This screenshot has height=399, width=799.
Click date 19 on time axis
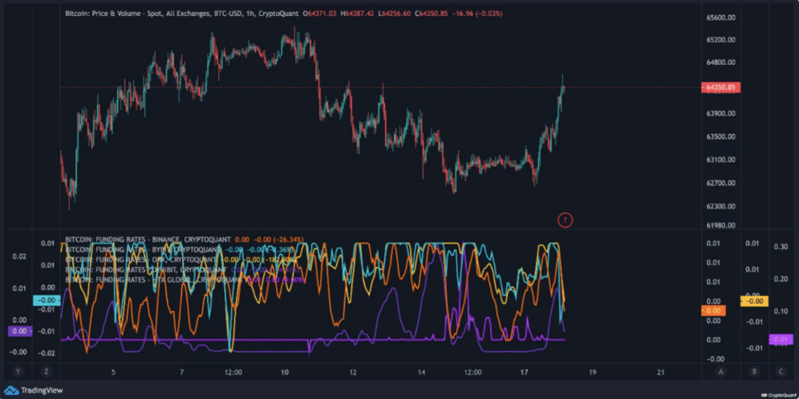coord(593,372)
